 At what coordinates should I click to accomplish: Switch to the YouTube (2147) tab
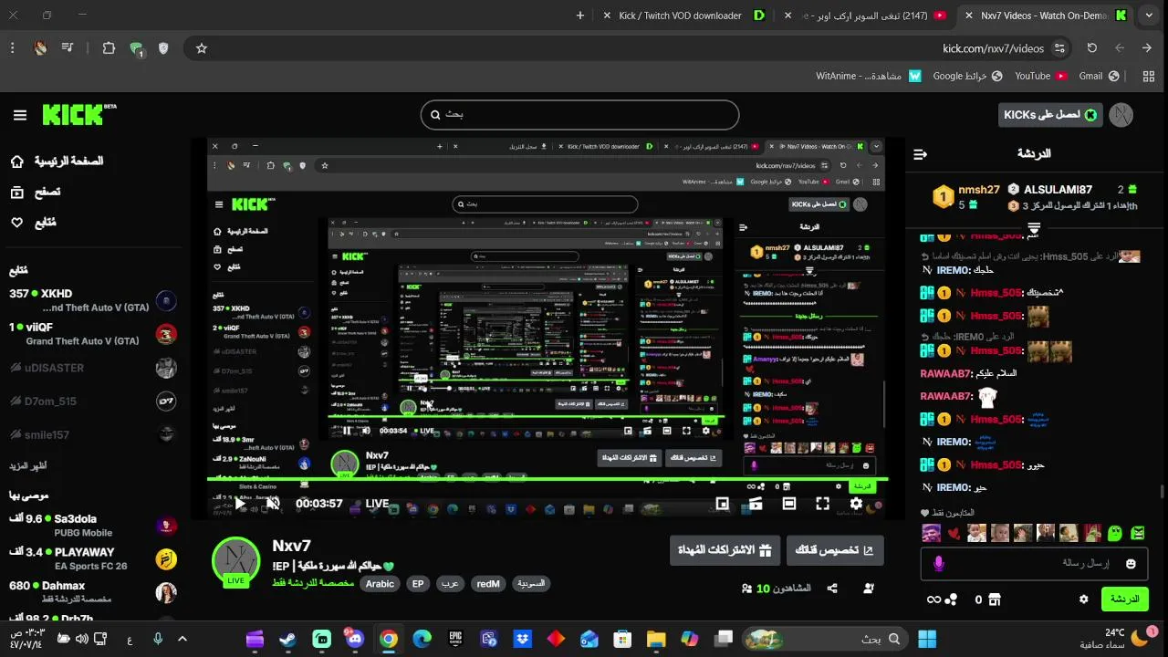tap(867, 16)
